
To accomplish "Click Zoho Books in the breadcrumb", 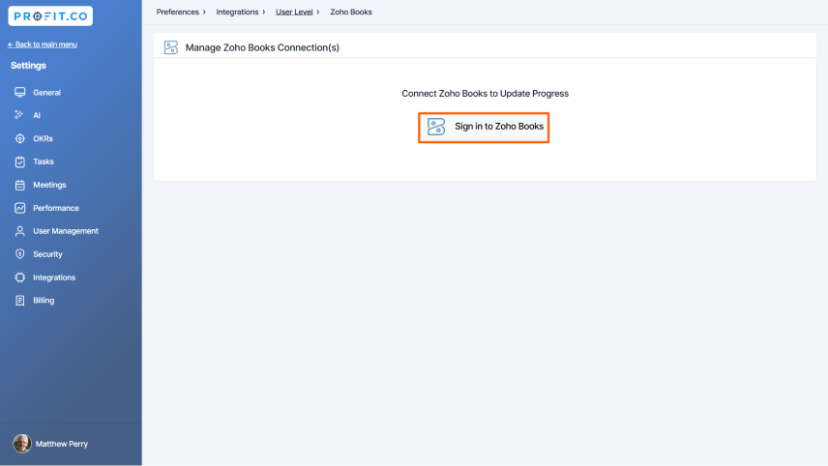I will (351, 12).
